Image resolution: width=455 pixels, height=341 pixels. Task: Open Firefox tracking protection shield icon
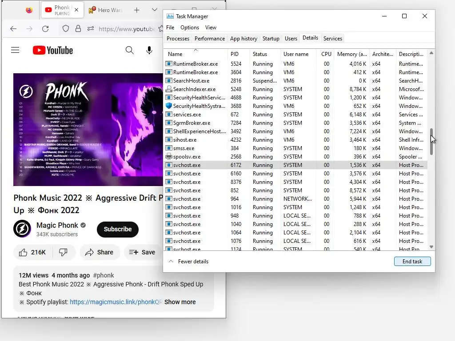click(66, 29)
